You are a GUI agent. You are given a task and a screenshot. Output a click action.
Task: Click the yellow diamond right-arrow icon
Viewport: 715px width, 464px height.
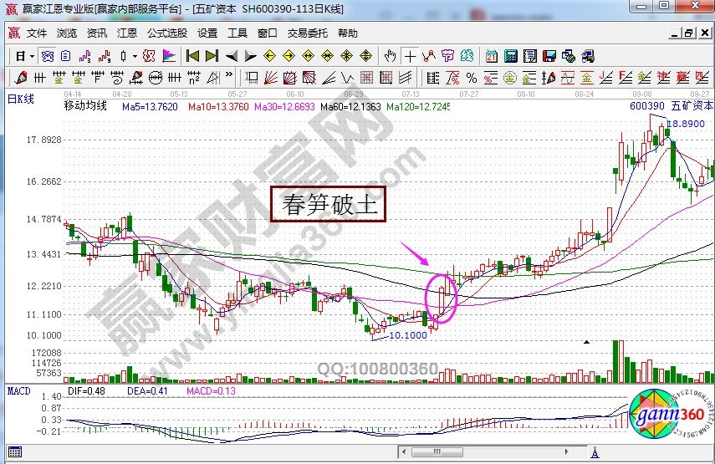289,56
